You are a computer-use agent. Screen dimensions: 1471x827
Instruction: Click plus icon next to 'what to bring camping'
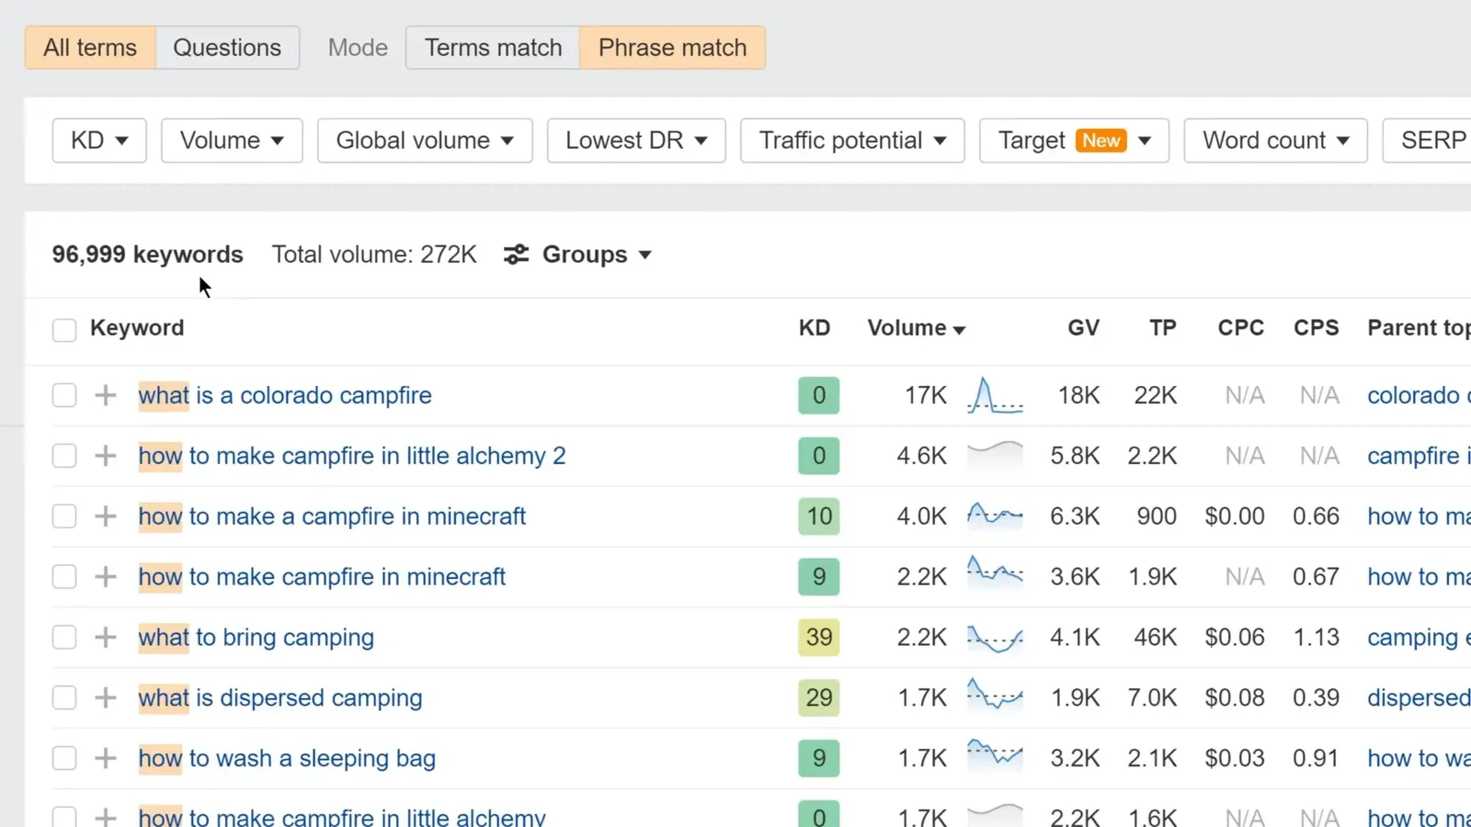point(106,638)
